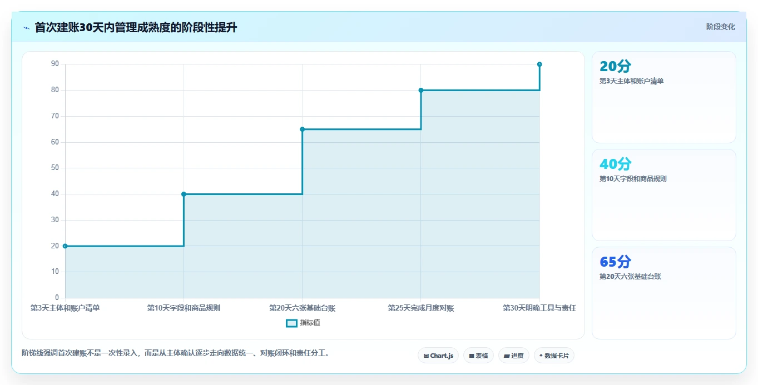Click x-axis label 第25天完成月度对账

pyautogui.click(x=421, y=308)
